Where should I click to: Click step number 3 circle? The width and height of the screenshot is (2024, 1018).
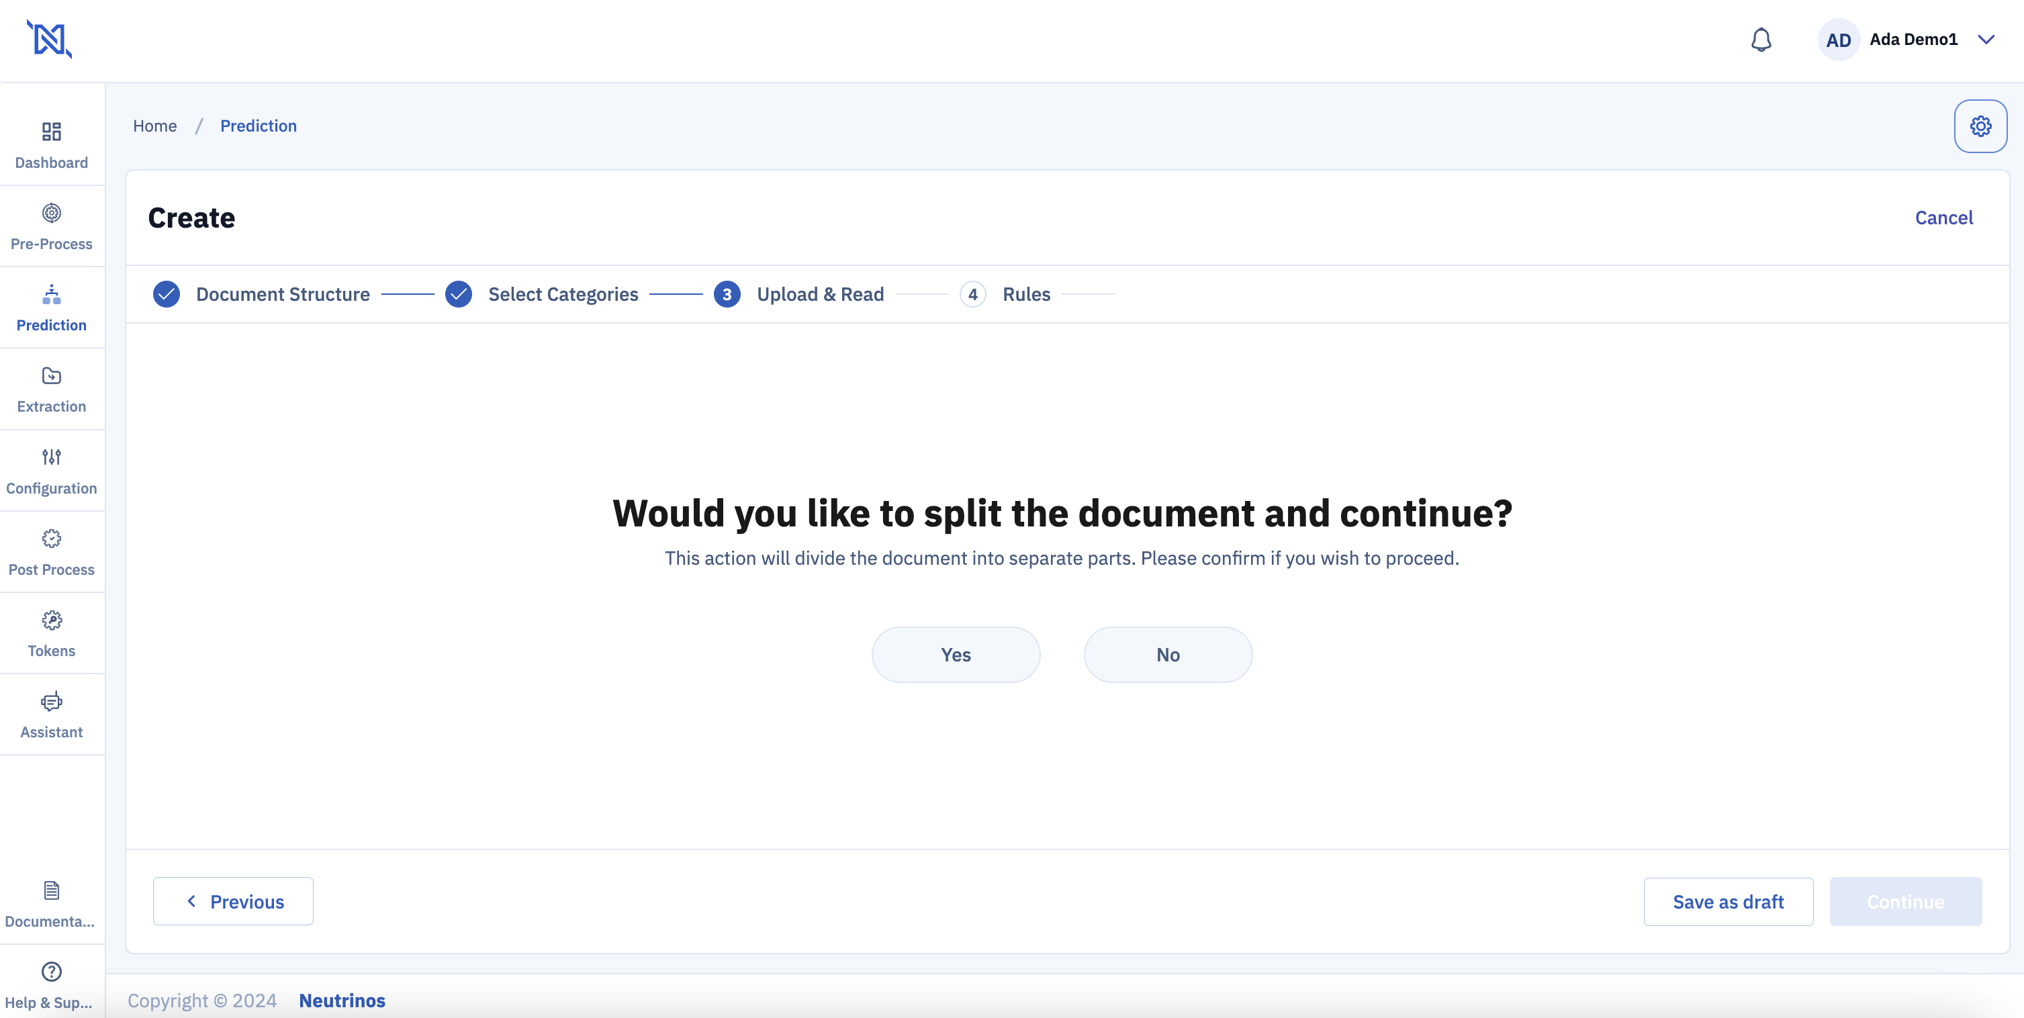[x=727, y=293]
